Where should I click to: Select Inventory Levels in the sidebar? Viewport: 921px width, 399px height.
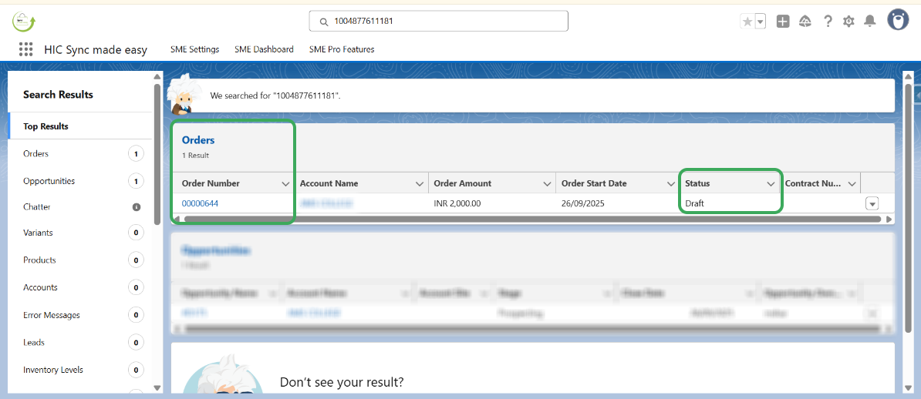coord(80,370)
